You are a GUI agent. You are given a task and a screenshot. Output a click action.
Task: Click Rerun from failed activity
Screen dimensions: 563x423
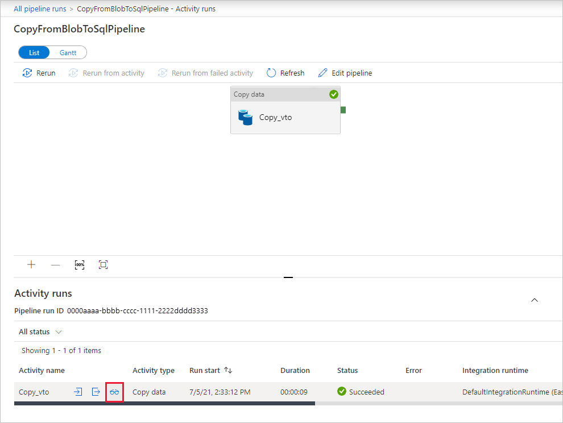point(205,73)
